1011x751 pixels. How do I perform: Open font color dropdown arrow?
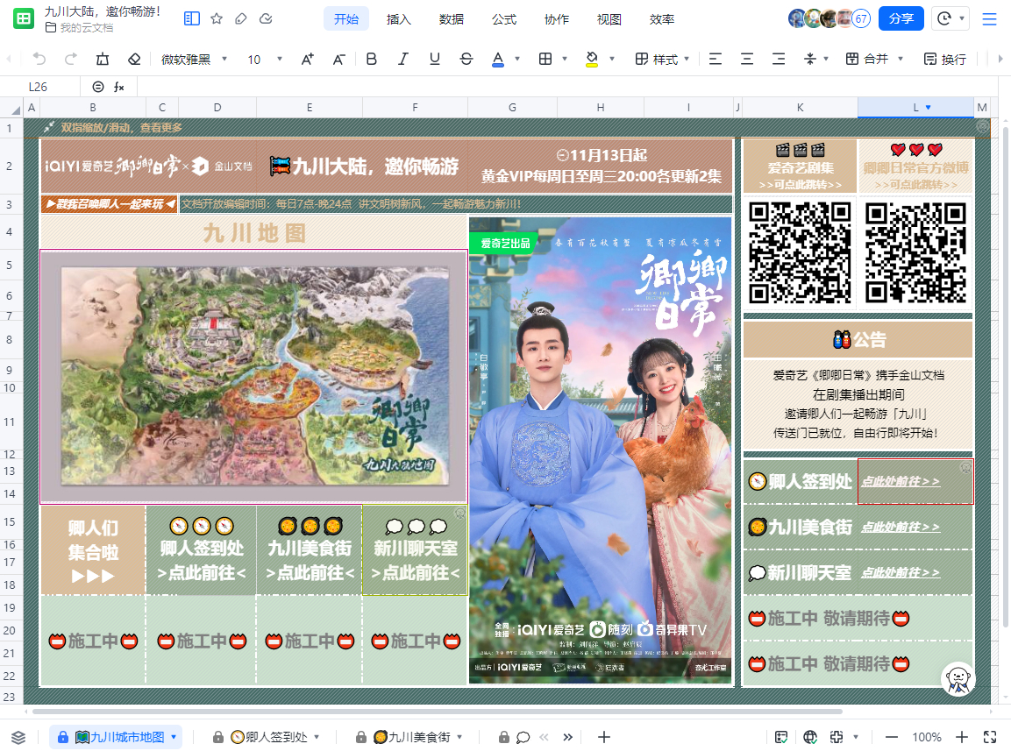coord(517,59)
